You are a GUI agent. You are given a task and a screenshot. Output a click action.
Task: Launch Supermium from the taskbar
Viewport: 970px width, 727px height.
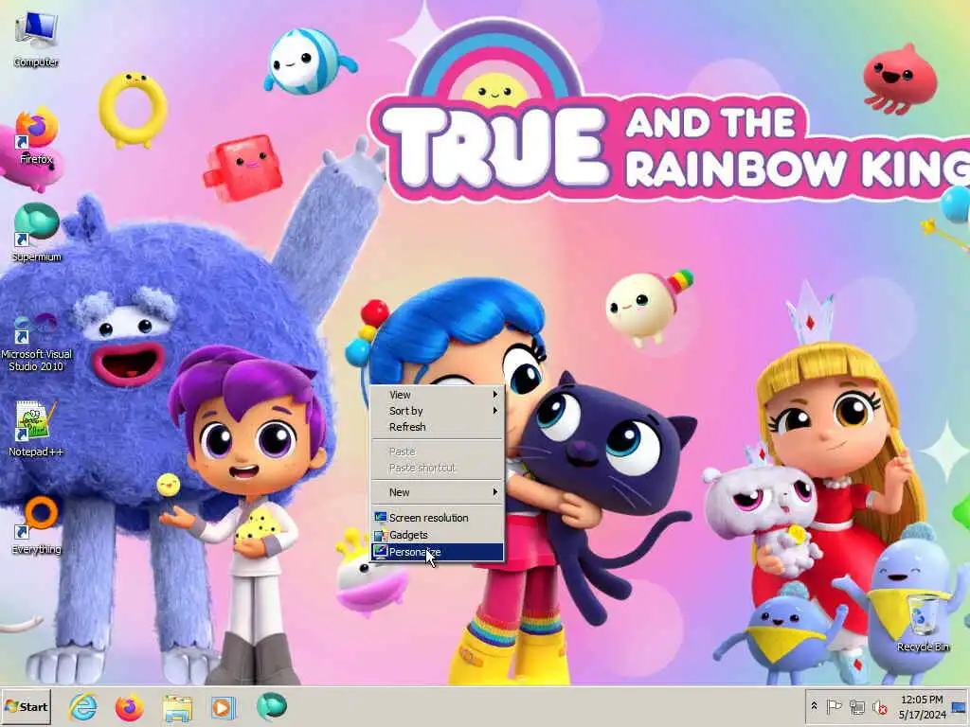tap(272, 706)
